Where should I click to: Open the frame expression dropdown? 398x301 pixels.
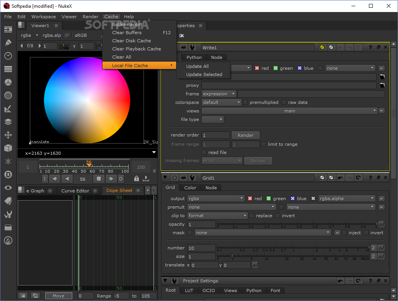click(219, 94)
